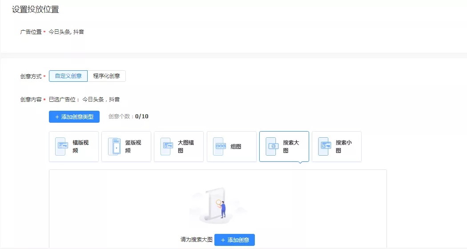Open the 横版视频 tab label text
The image size is (467, 249).
pyautogui.click(x=81, y=146)
